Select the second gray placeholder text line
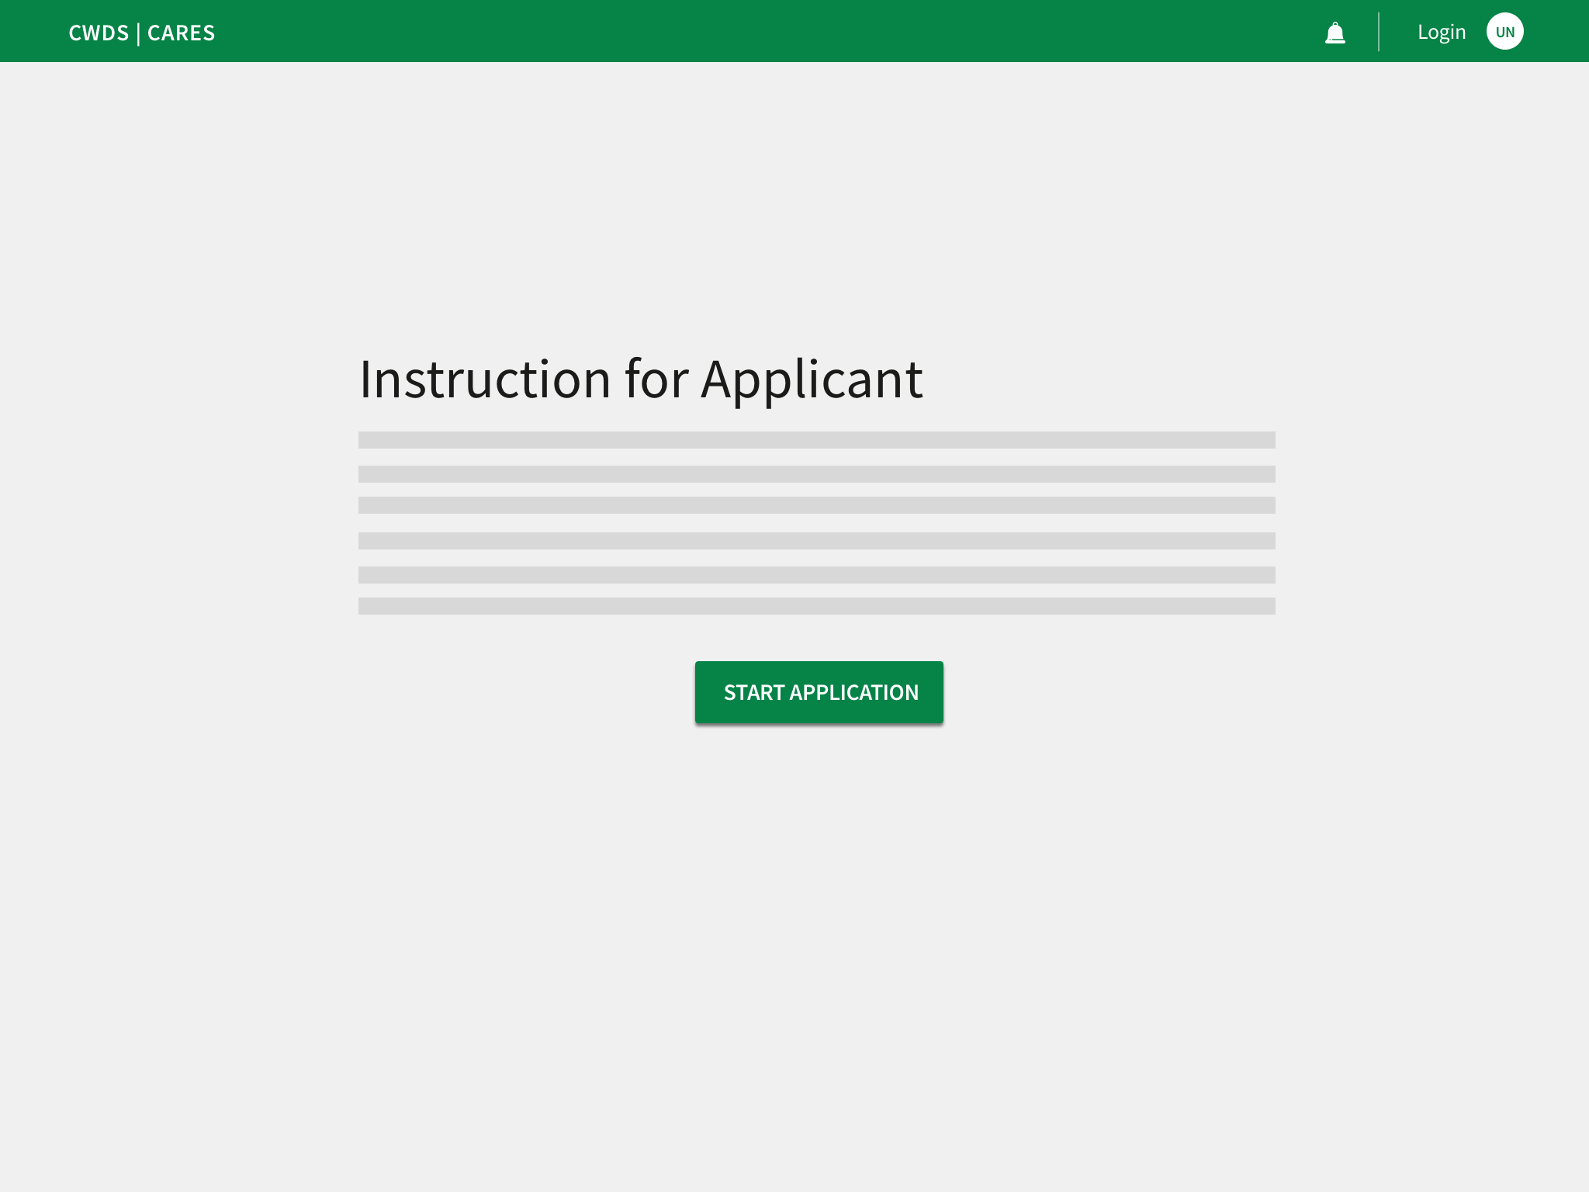The image size is (1589, 1192). point(816,474)
